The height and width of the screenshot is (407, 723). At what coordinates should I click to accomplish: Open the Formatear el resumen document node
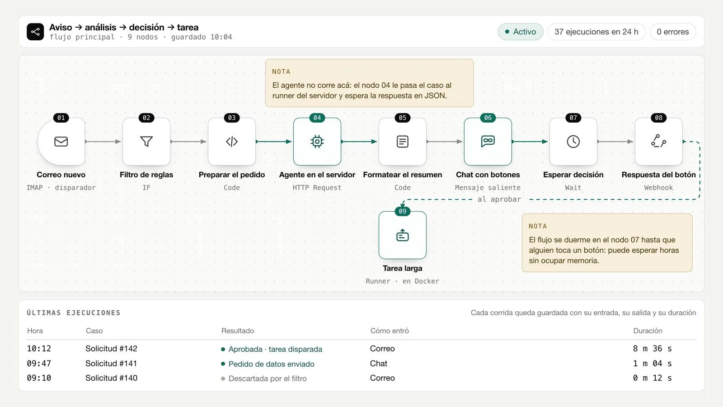(x=403, y=142)
